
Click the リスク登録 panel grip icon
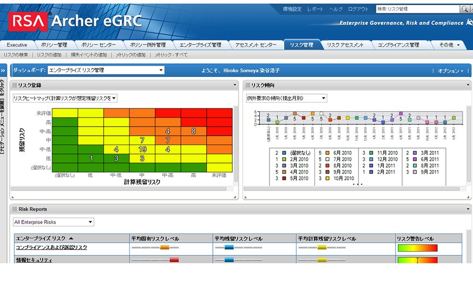[15, 85]
